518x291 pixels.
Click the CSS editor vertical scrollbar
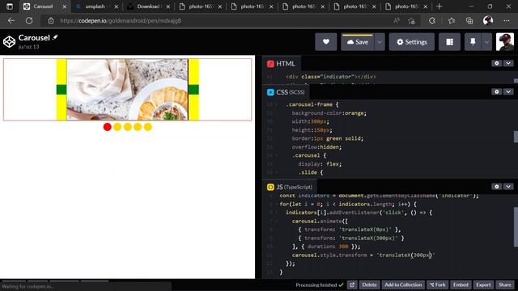(516, 137)
